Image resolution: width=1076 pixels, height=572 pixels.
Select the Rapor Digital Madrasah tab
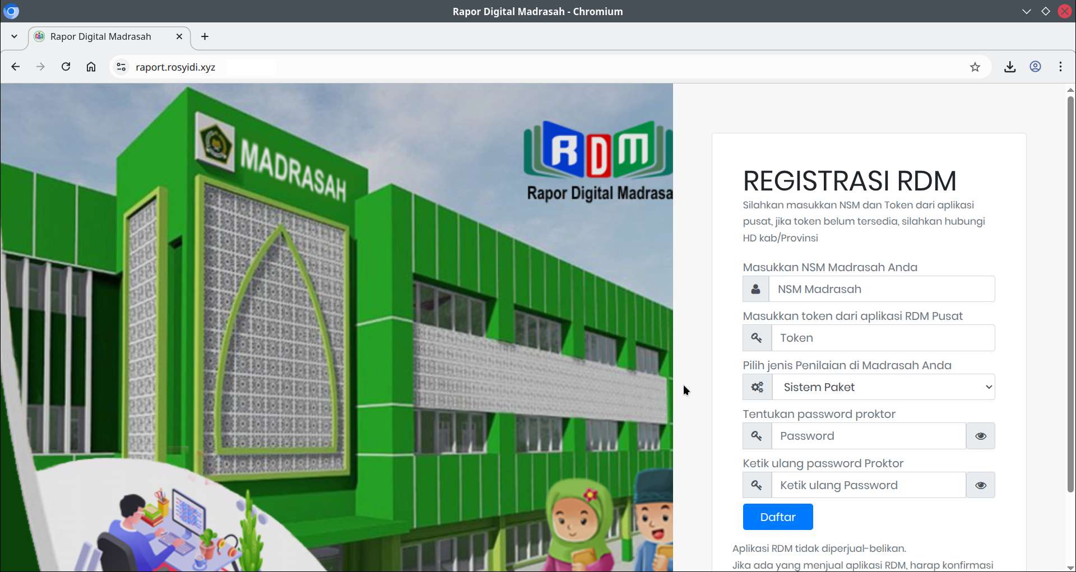(101, 36)
